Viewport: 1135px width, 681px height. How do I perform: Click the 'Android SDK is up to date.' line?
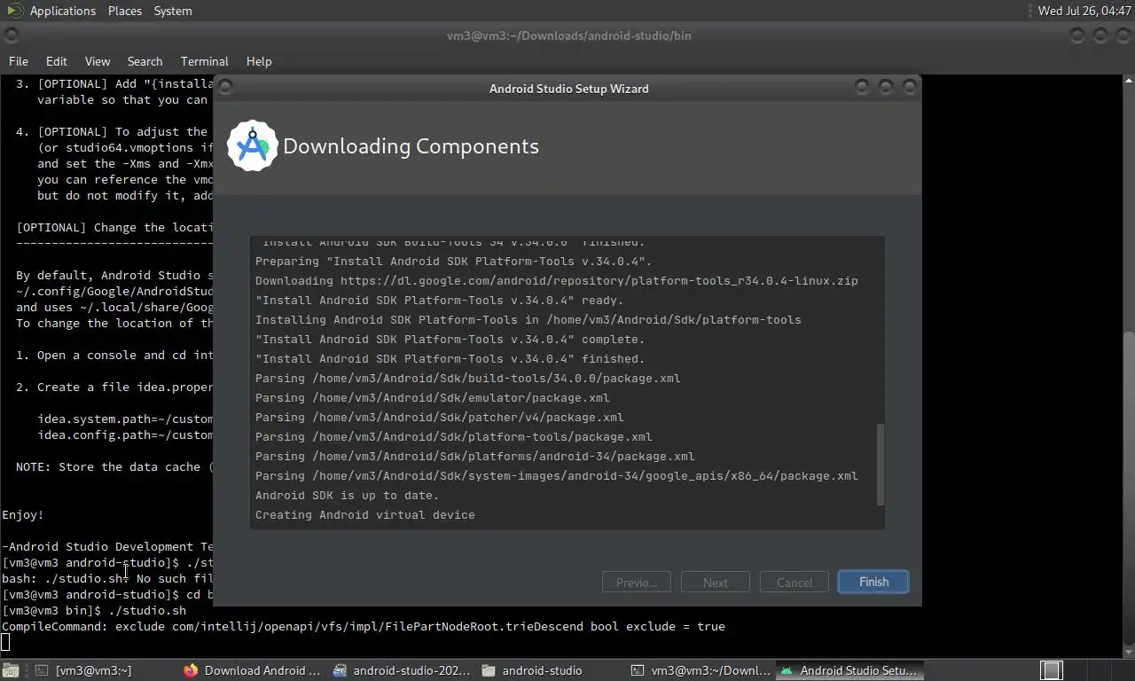tap(348, 496)
